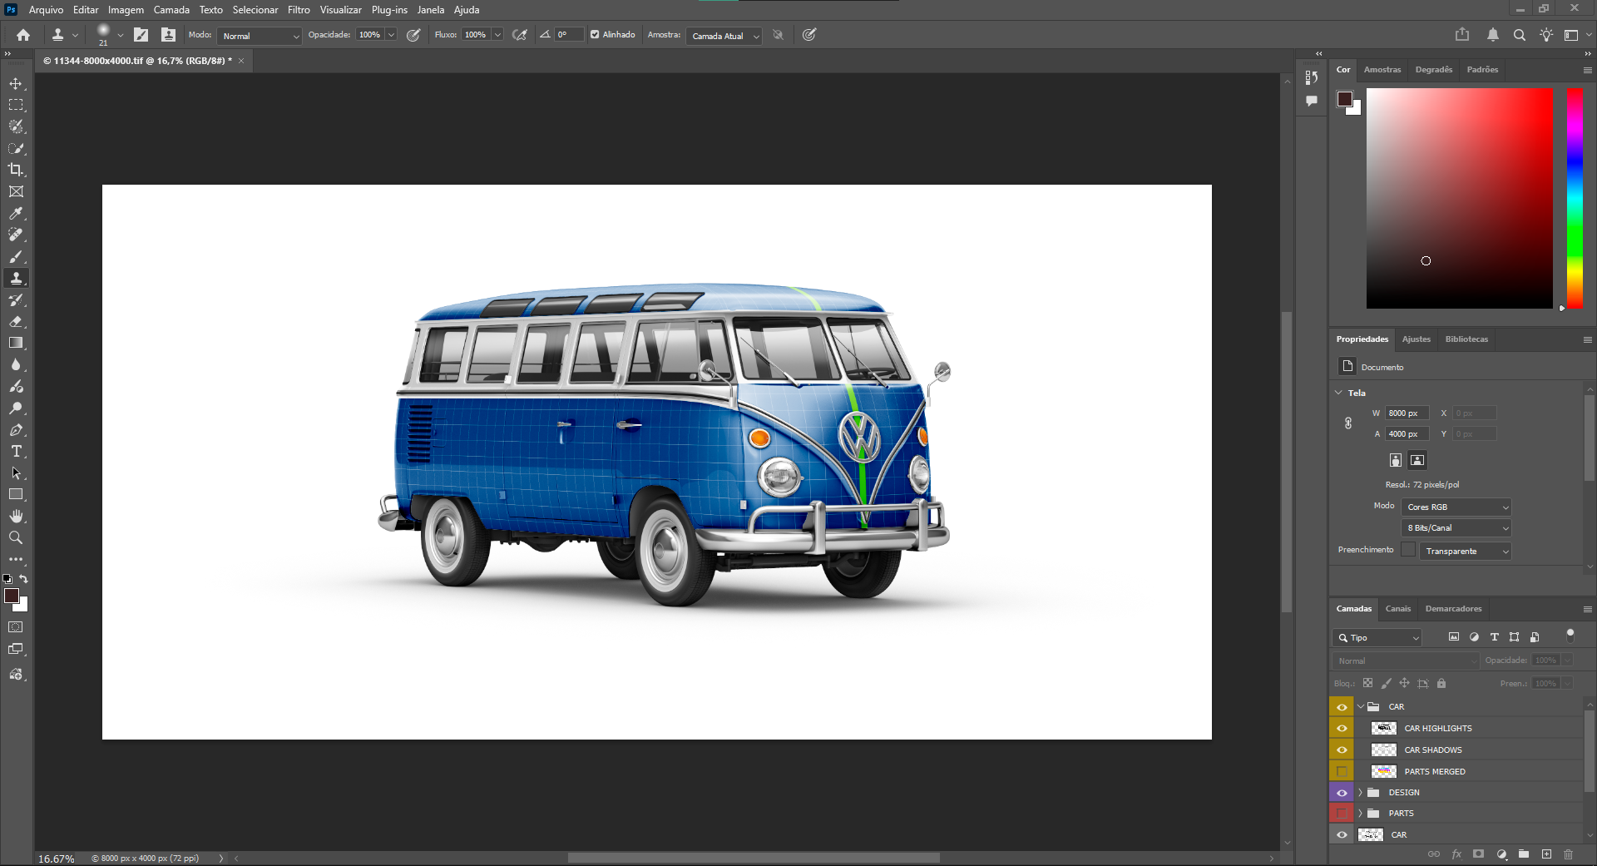Hide the CAR HIGHLIGHTS layer

point(1342,729)
